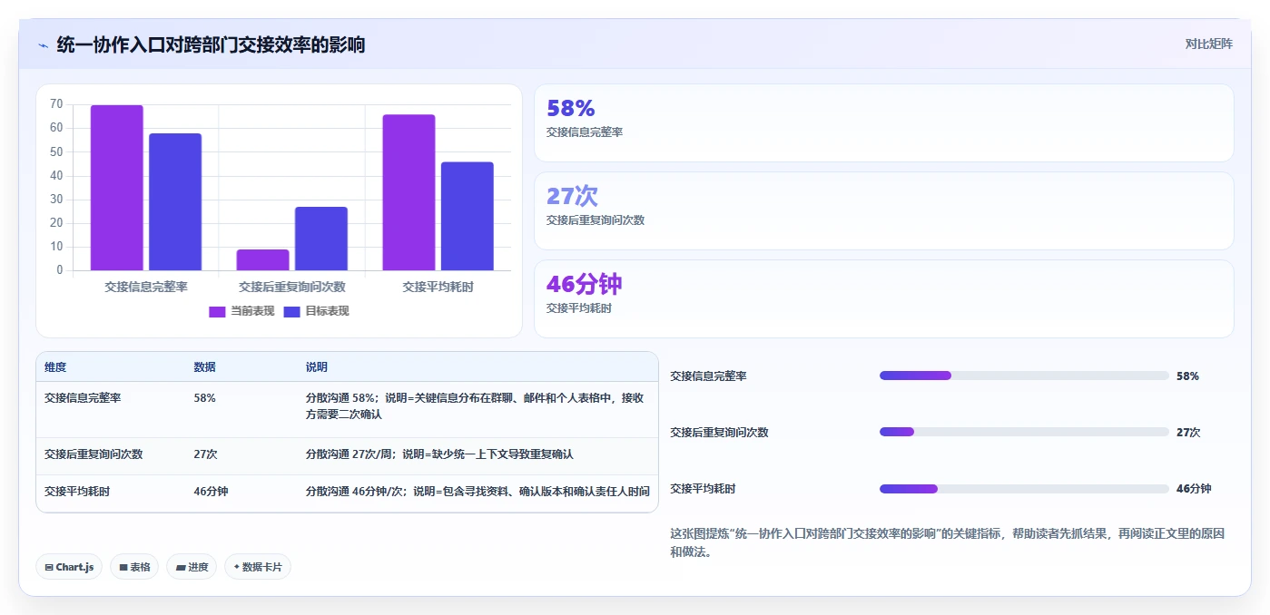Viewport: 1270px width, 615px height.
Task: Click the title 统一协作入口对跨部门交接效率的影响
Action: click(x=211, y=44)
